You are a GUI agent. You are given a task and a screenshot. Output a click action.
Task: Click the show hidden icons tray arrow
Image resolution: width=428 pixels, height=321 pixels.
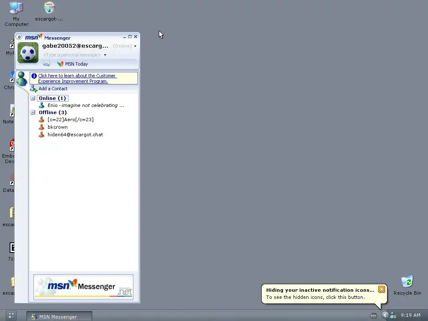coord(385,315)
